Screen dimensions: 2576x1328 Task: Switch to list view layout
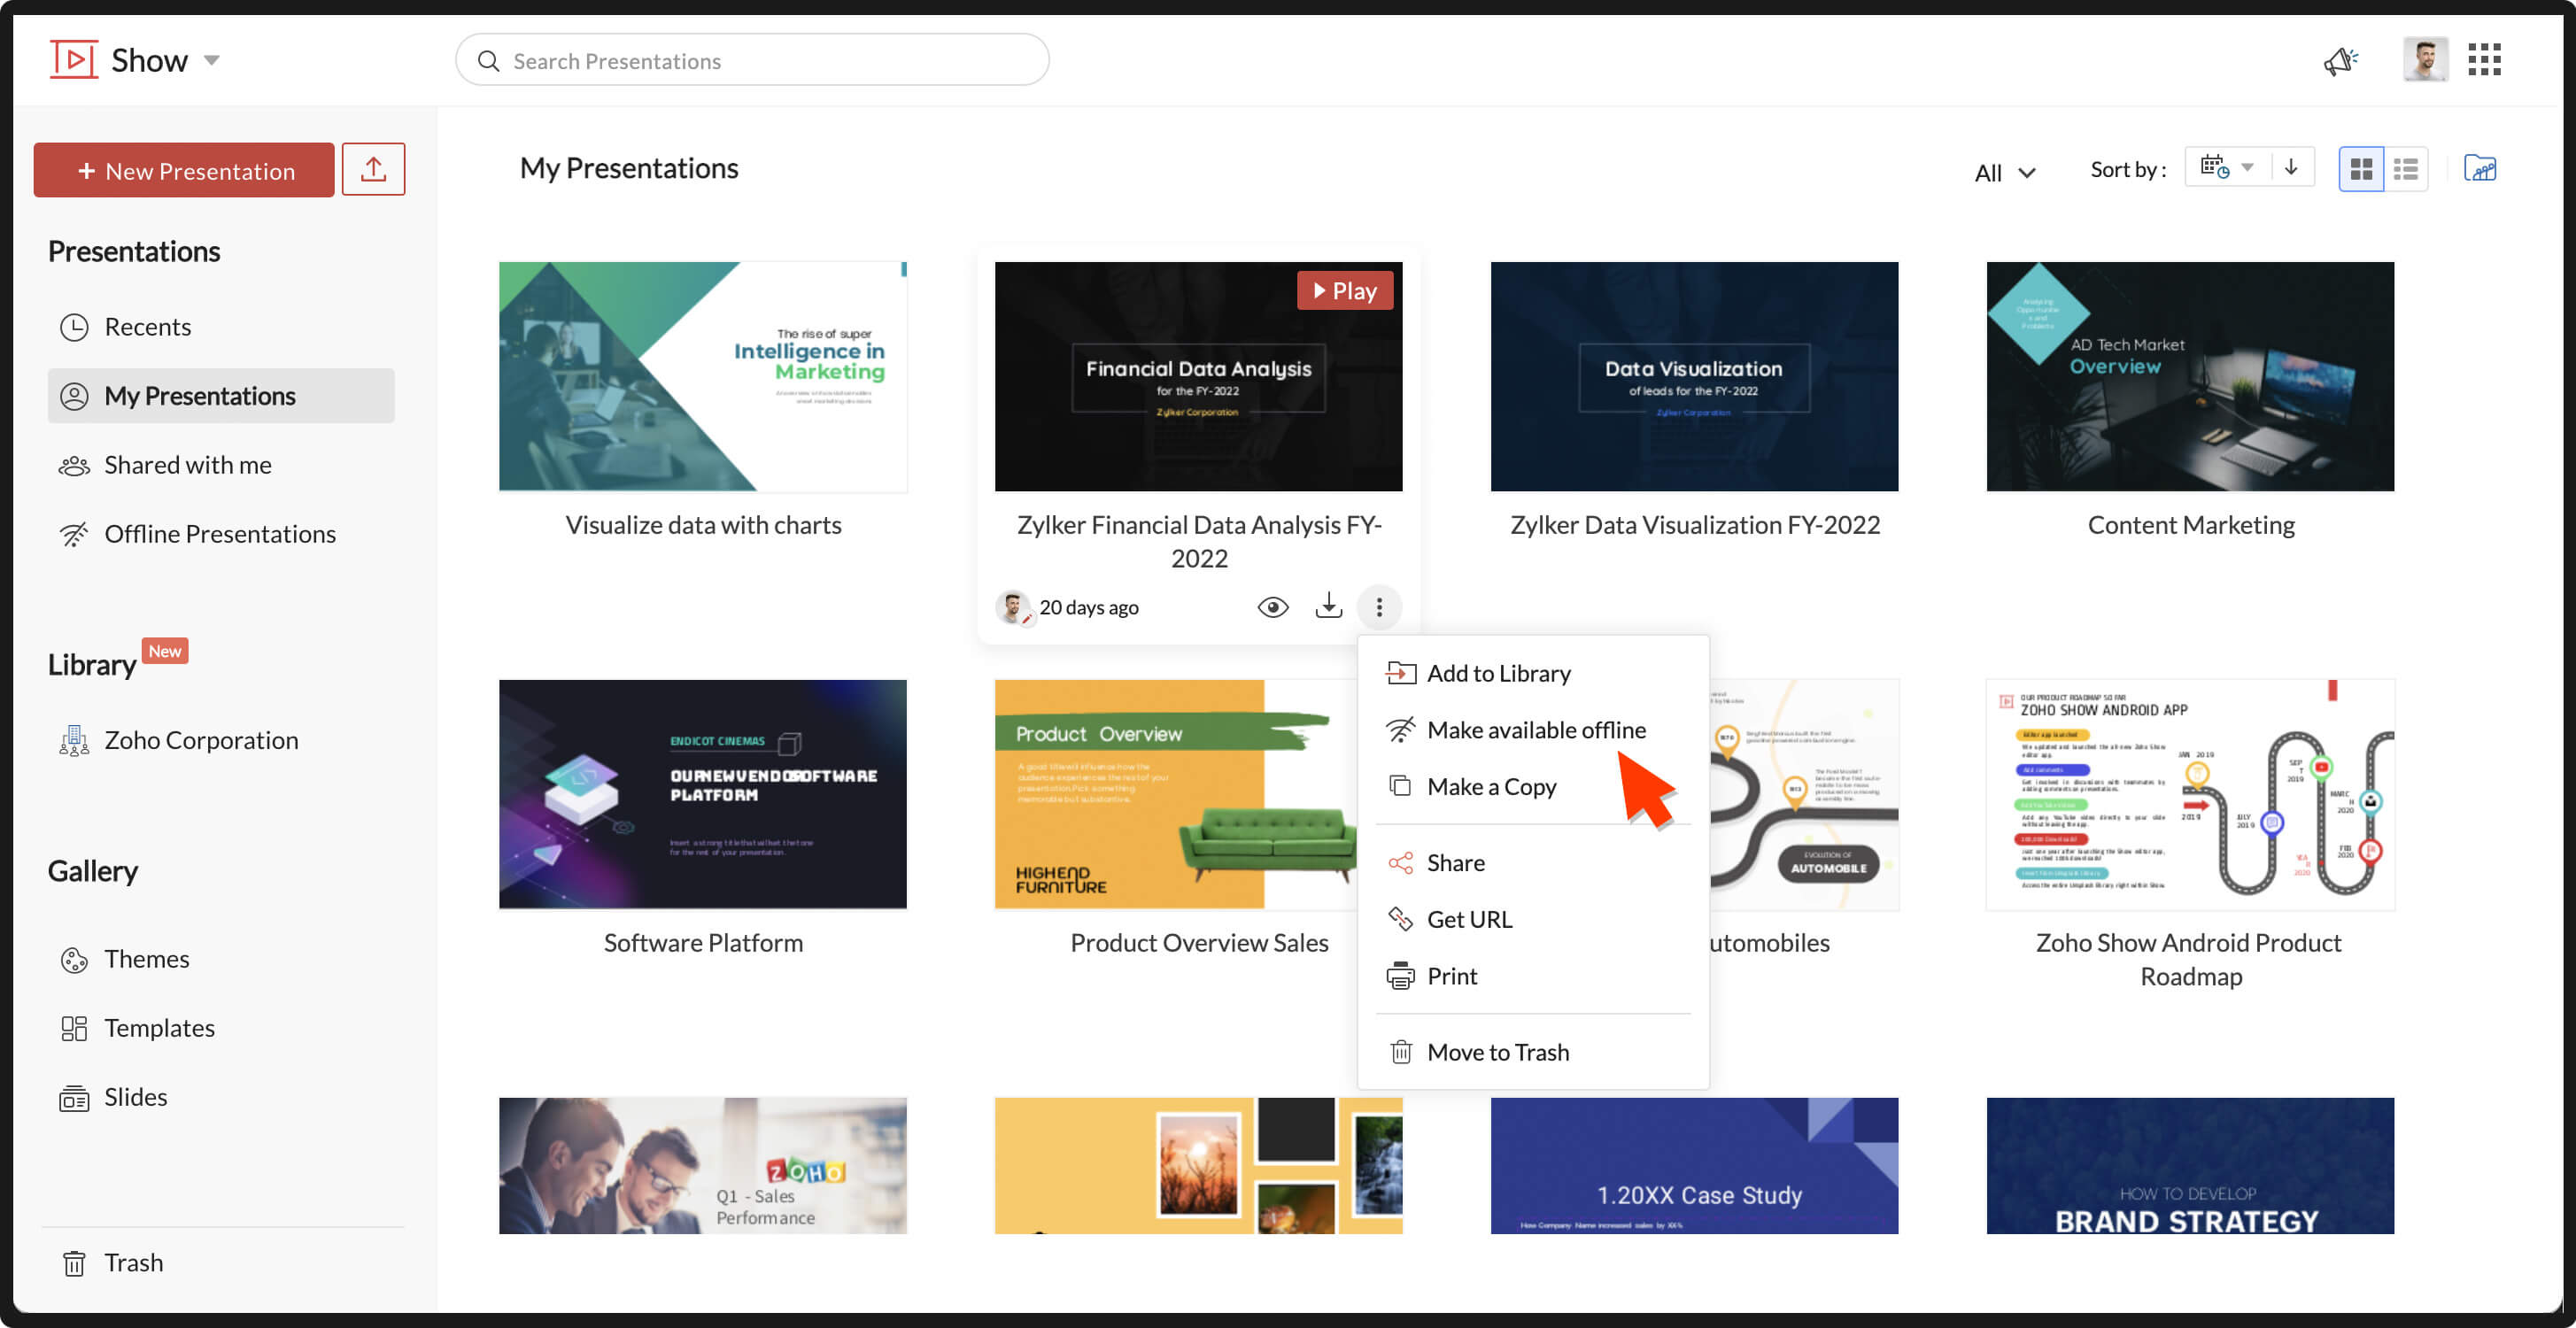(x=2406, y=169)
